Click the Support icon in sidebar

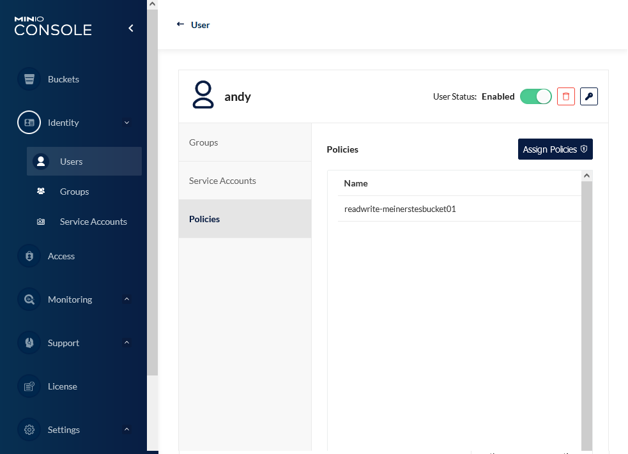(29, 343)
